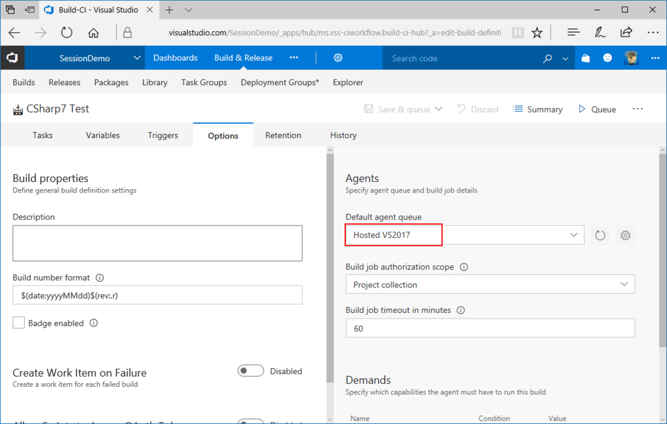Open the Triggers tab

(x=163, y=135)
